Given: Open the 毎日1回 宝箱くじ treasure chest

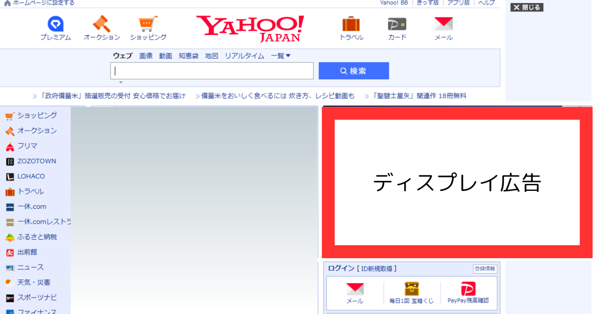Looking at the screenshot, I should (x=412, y=293).
